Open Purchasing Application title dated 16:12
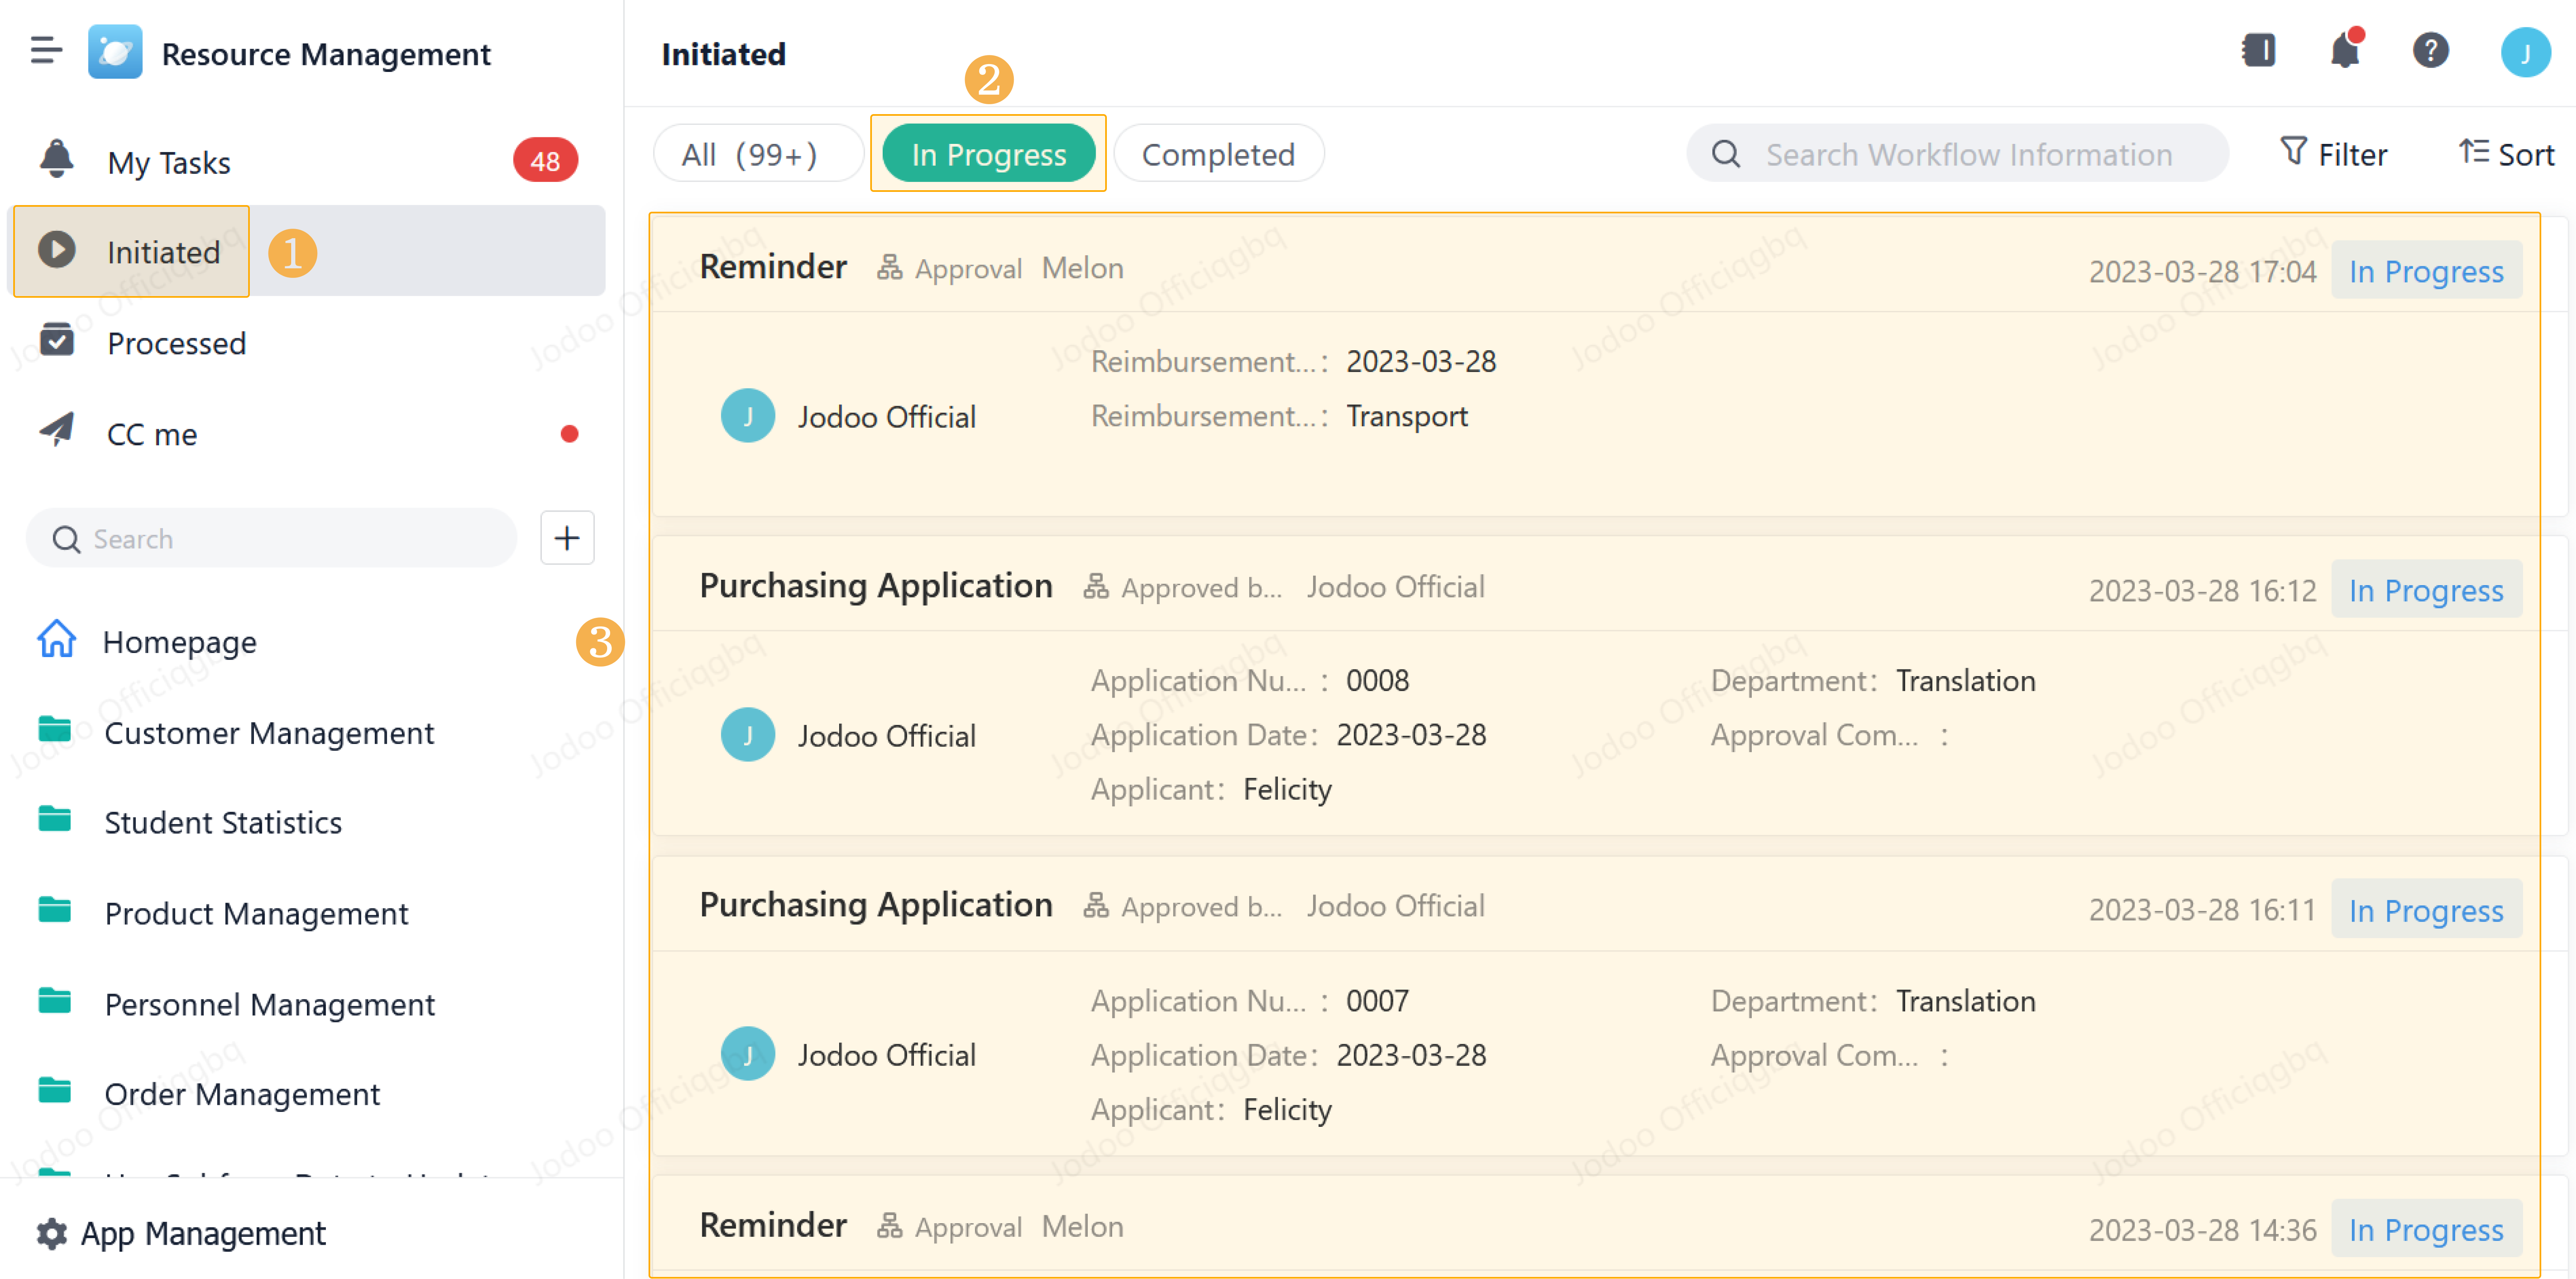 (876, 585)
